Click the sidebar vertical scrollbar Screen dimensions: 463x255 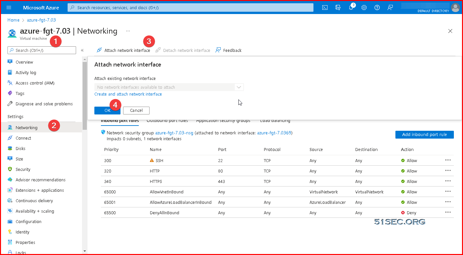click(85, 96)
